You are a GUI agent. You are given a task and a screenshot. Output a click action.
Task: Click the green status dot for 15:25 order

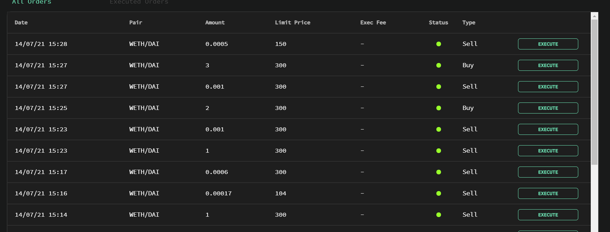click(x=439, y=108)
